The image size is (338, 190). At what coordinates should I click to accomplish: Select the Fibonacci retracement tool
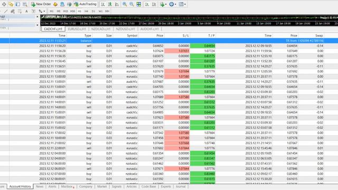pyautogui.click(x=20, y=11)
